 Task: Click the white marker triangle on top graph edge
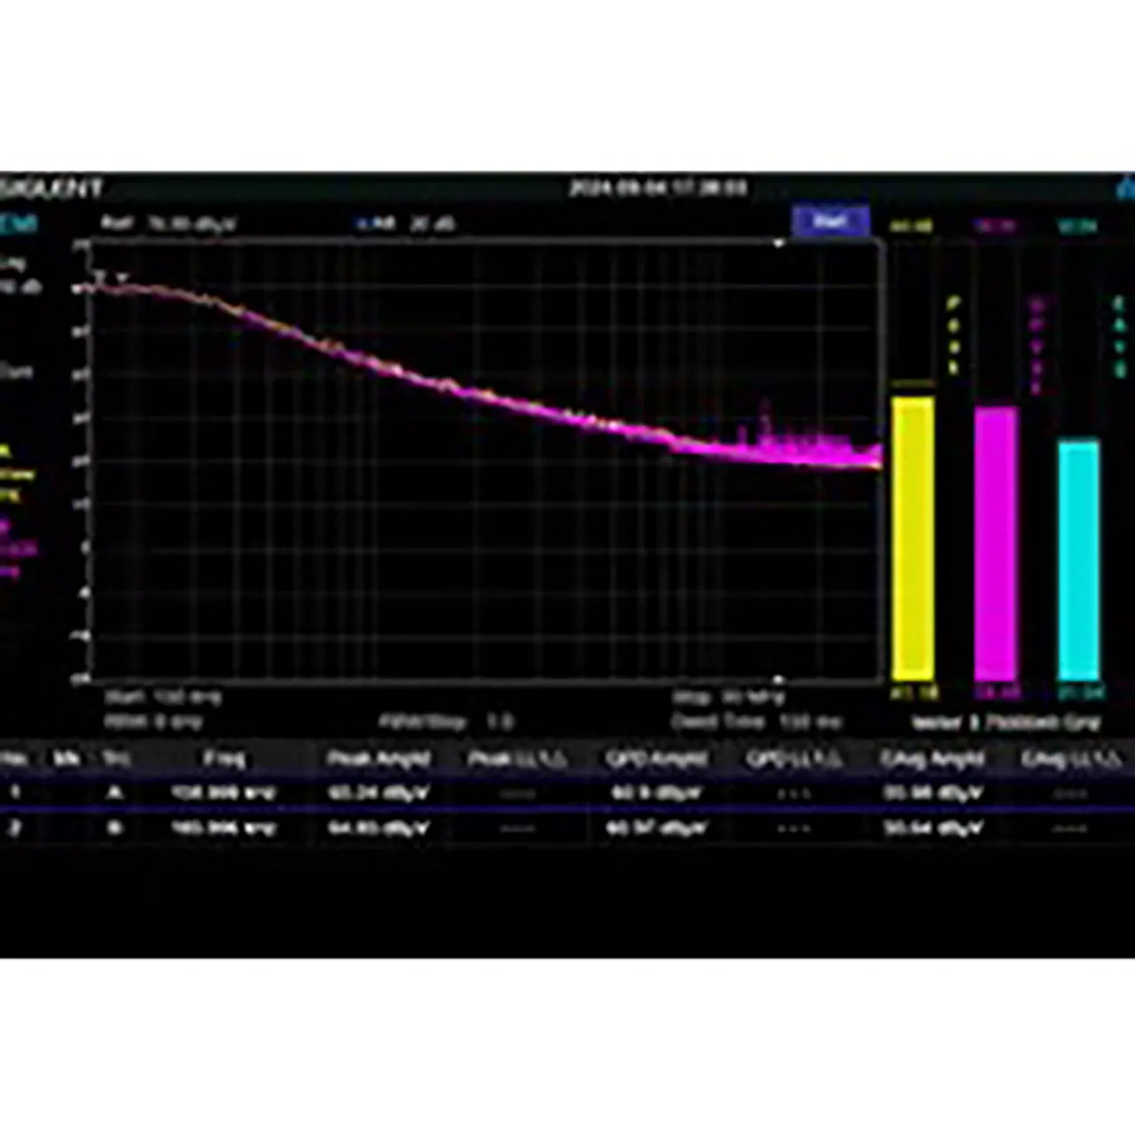(x=779, y=243)
